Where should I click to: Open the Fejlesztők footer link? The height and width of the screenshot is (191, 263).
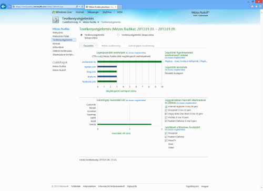click(132, 186)
